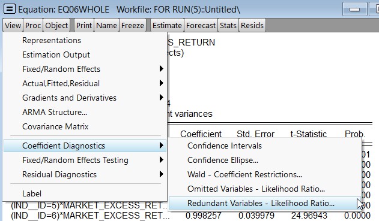Click the (IND__ID=5)*MARKET_EXCESS_RET row label

tap(89, 205)
